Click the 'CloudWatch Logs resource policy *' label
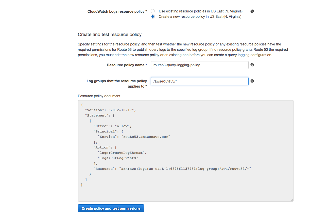Image resolution: width=311 pixels, height=216 pixels. 117,11
